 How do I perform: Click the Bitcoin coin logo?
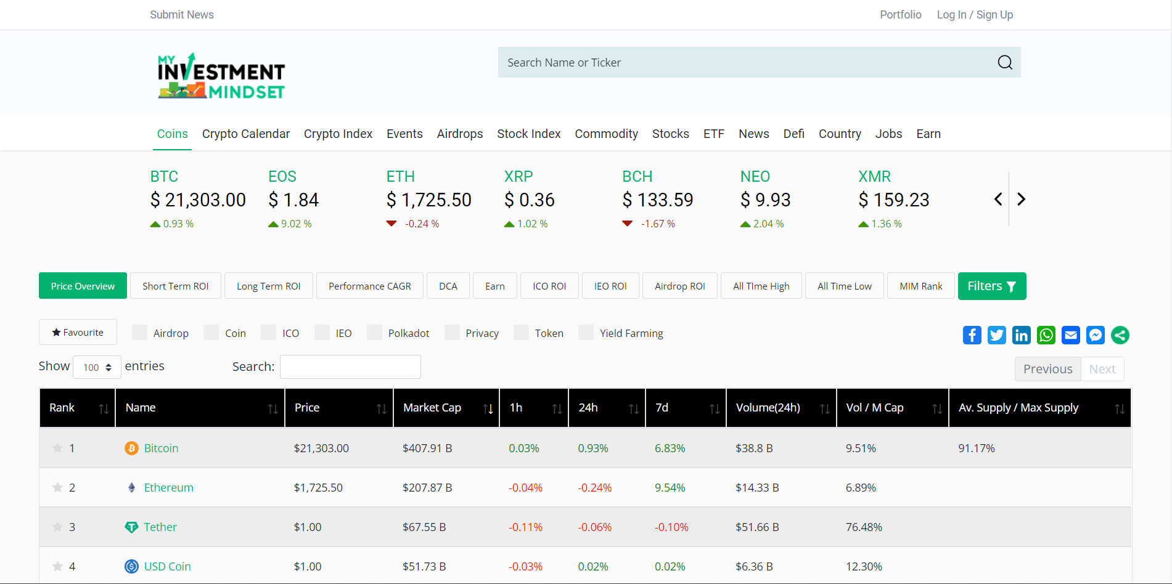pyautogui.click(x=131, y=448)
